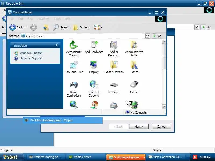Open Fonts folder icon
215x161 pixels.
(134, 67)
